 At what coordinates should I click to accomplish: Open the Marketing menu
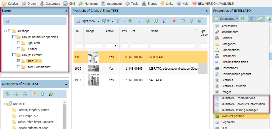click(x=88, y=4)
